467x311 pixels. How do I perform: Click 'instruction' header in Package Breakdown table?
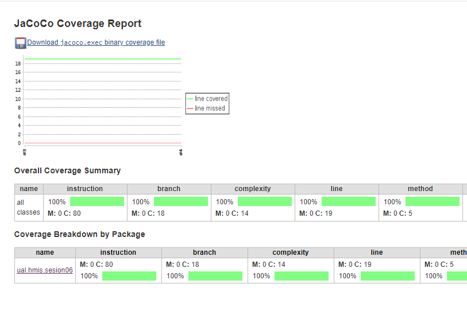click(x=118, y=252)
